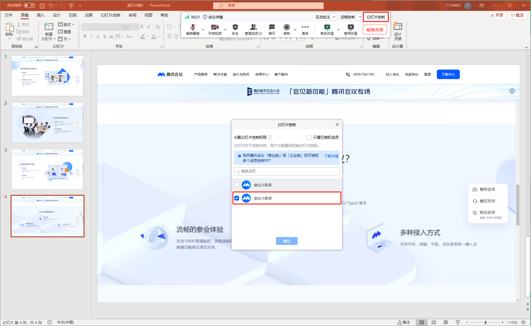
Task: Click 结束共享 to end sharing
Action: [x=375, y=30]
